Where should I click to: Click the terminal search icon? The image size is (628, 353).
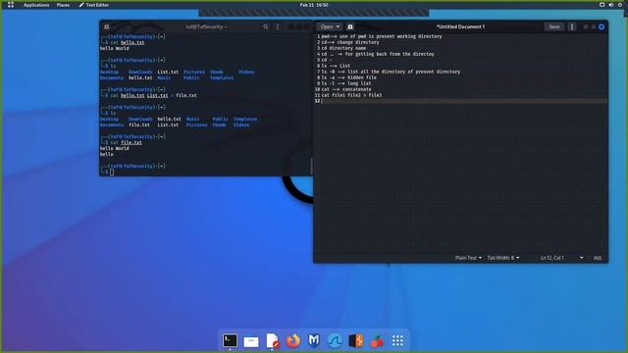[266, 26]
